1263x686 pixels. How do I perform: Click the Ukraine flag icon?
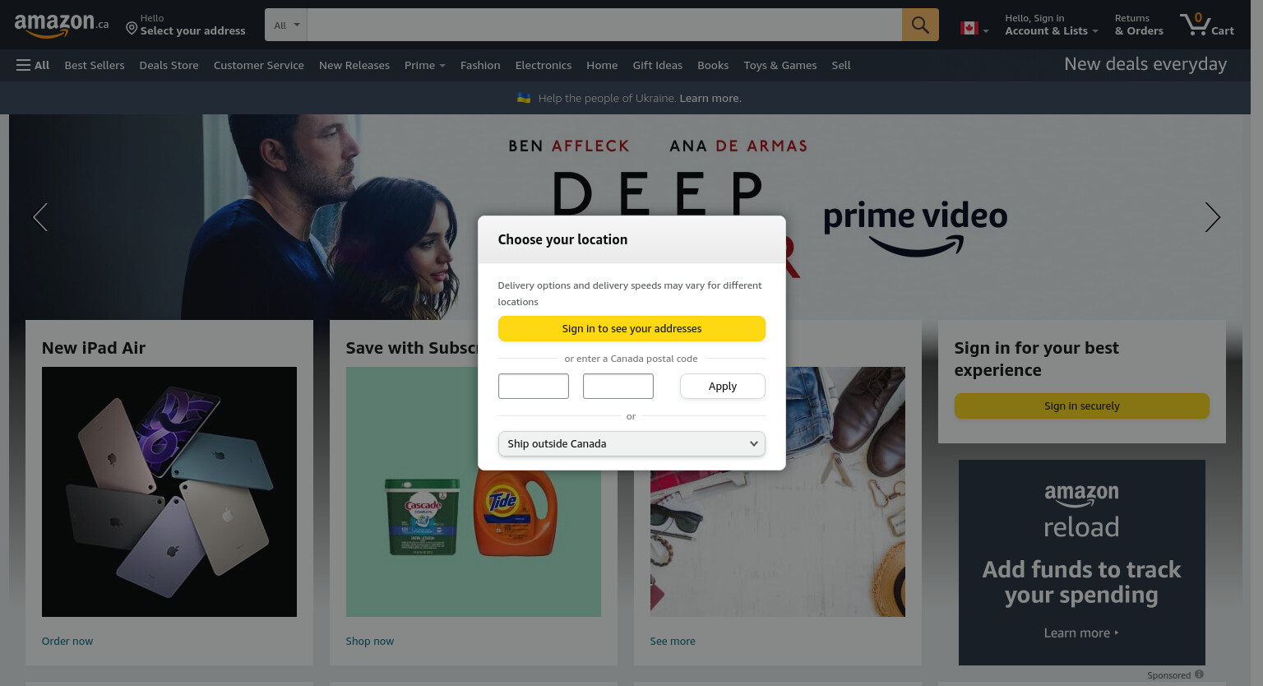click(x=524, y=98)
